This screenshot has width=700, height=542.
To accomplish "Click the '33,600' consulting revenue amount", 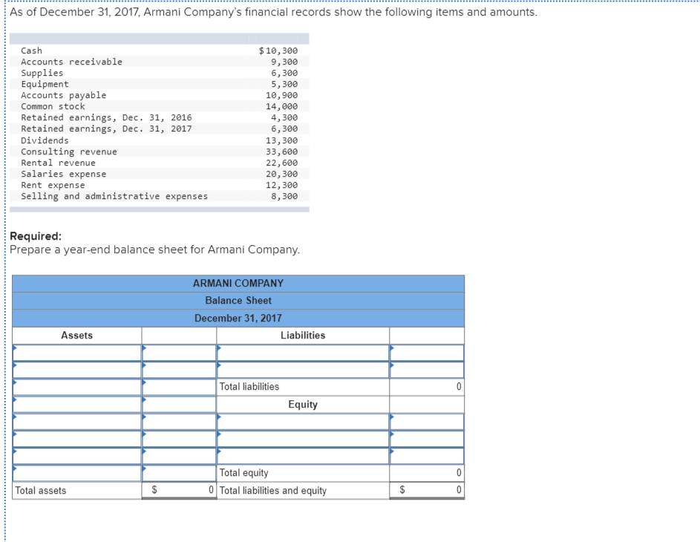I will [x=281, y=151].
